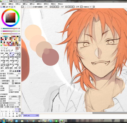The height and width of the screenshot is (123, 127).
Task: Adjust the blending slider valued 50
Action: point(14,86)
